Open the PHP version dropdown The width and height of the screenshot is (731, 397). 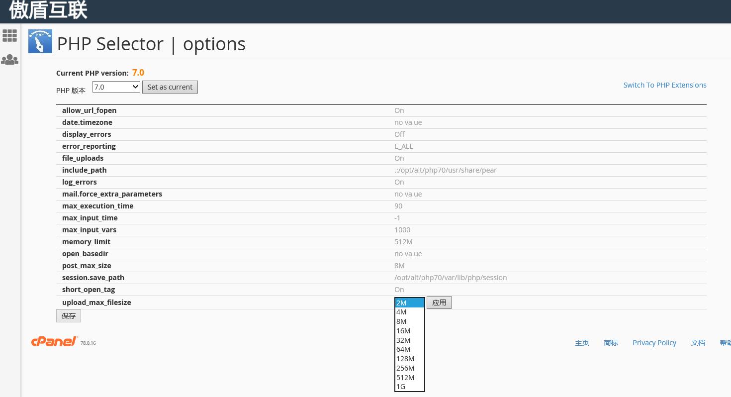(116, 87)
